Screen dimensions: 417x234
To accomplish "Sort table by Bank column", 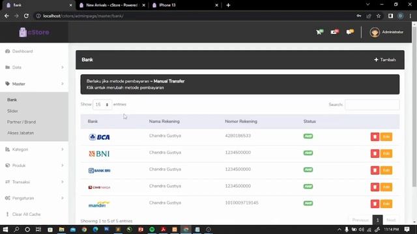I will pos(93,122).
